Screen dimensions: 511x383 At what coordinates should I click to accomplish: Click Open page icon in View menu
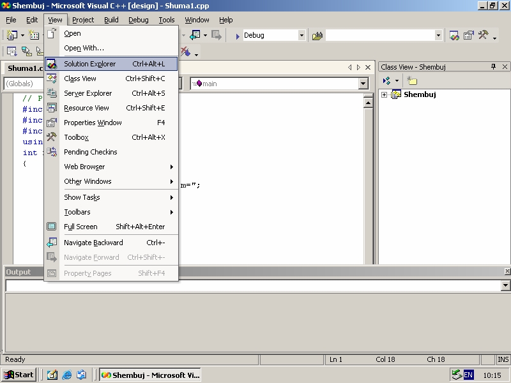click(x=52, y=33)
